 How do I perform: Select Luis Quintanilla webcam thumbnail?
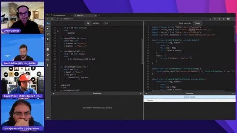pyautogui.click(x=23, y=115)
